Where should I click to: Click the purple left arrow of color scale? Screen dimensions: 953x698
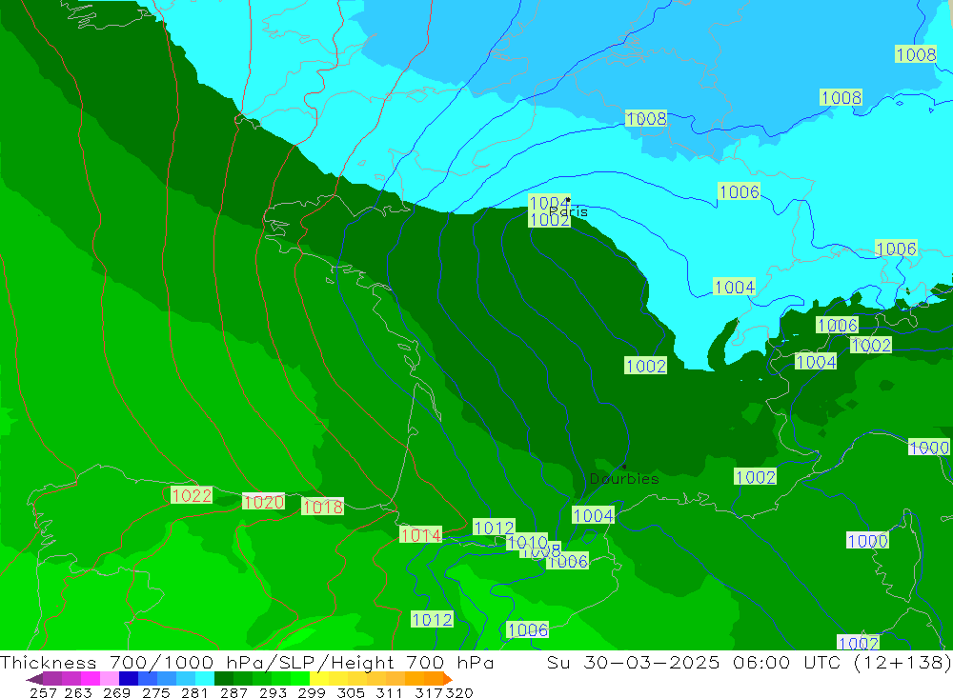tap(34, 679)
